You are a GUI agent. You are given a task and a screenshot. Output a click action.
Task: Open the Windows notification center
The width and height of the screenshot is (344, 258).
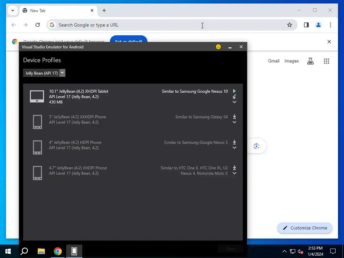coord(333,251)
